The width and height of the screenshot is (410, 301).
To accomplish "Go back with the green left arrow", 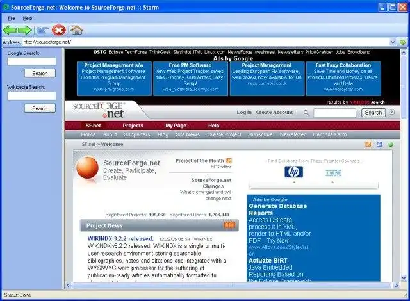I will (x=10, y=30).
